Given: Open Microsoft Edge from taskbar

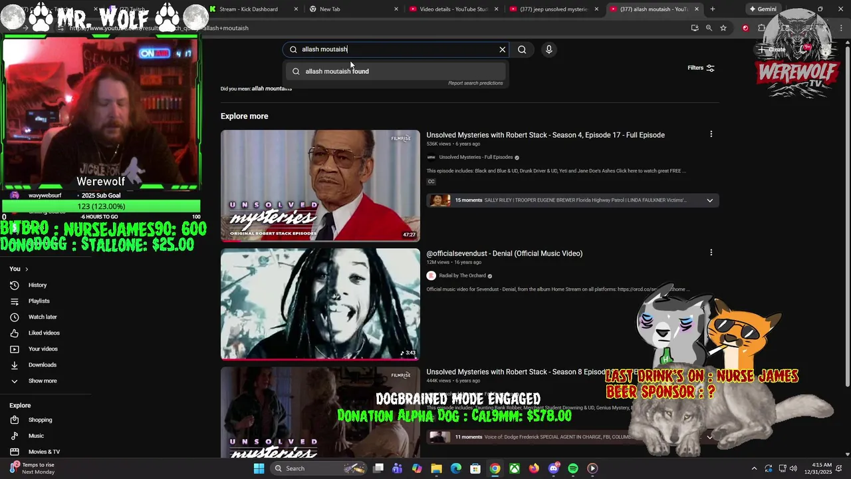Looking at the screenshot, I should pos(456,468).
